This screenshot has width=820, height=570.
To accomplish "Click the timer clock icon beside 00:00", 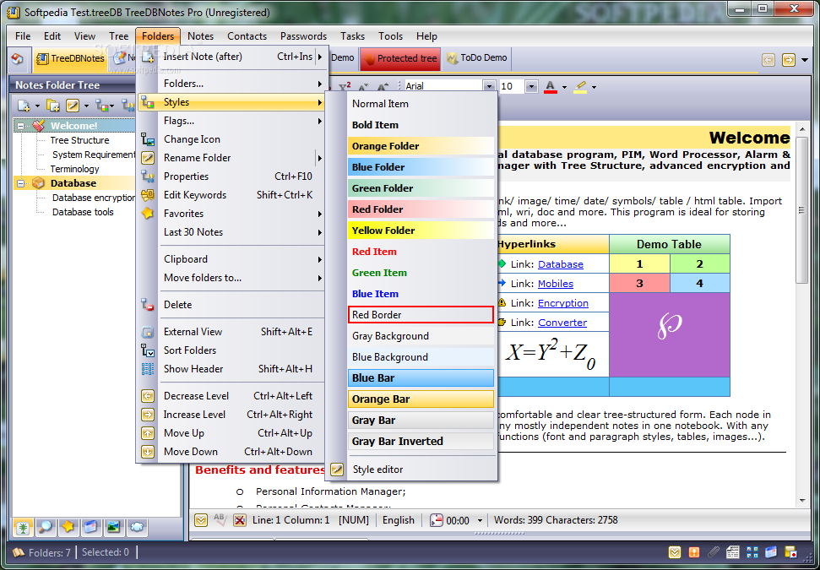I will pos(436,520).
